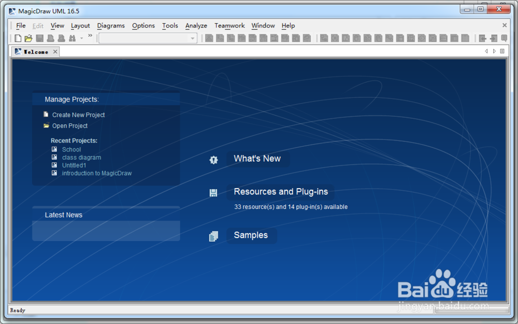This screenshot has width=518, height=324.
Task: Click the folder icon beside Open Project
Action: [46, 125]
